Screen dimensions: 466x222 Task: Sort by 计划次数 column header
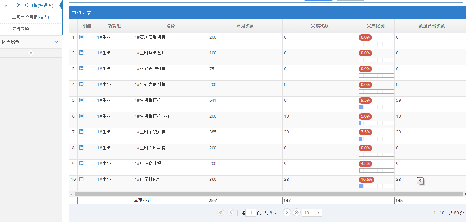click(x=245, y=26)
